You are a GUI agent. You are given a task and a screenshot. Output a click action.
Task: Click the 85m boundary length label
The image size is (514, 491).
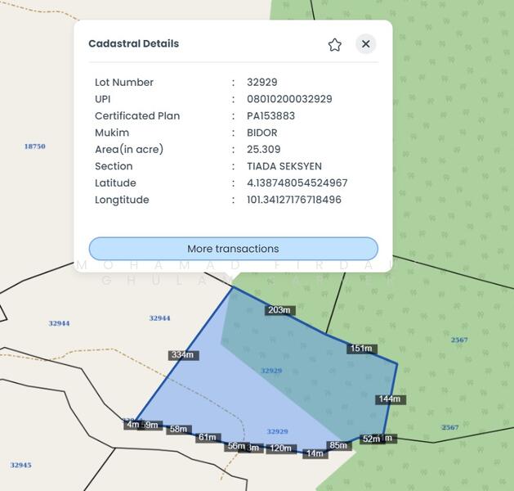[x=337, y=446]
